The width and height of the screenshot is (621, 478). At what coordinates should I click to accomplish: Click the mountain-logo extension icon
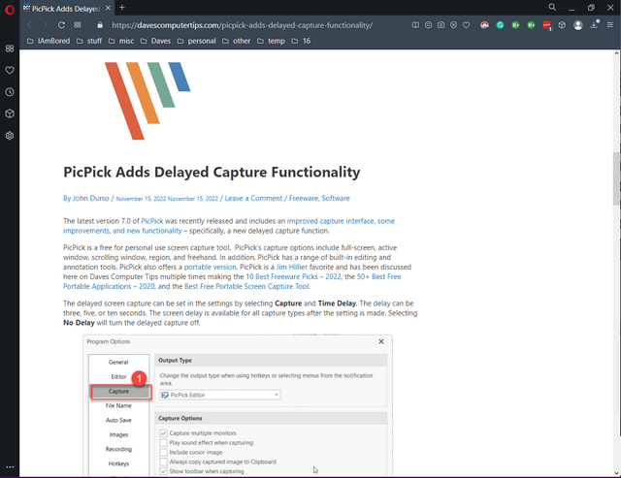(484, 25)
